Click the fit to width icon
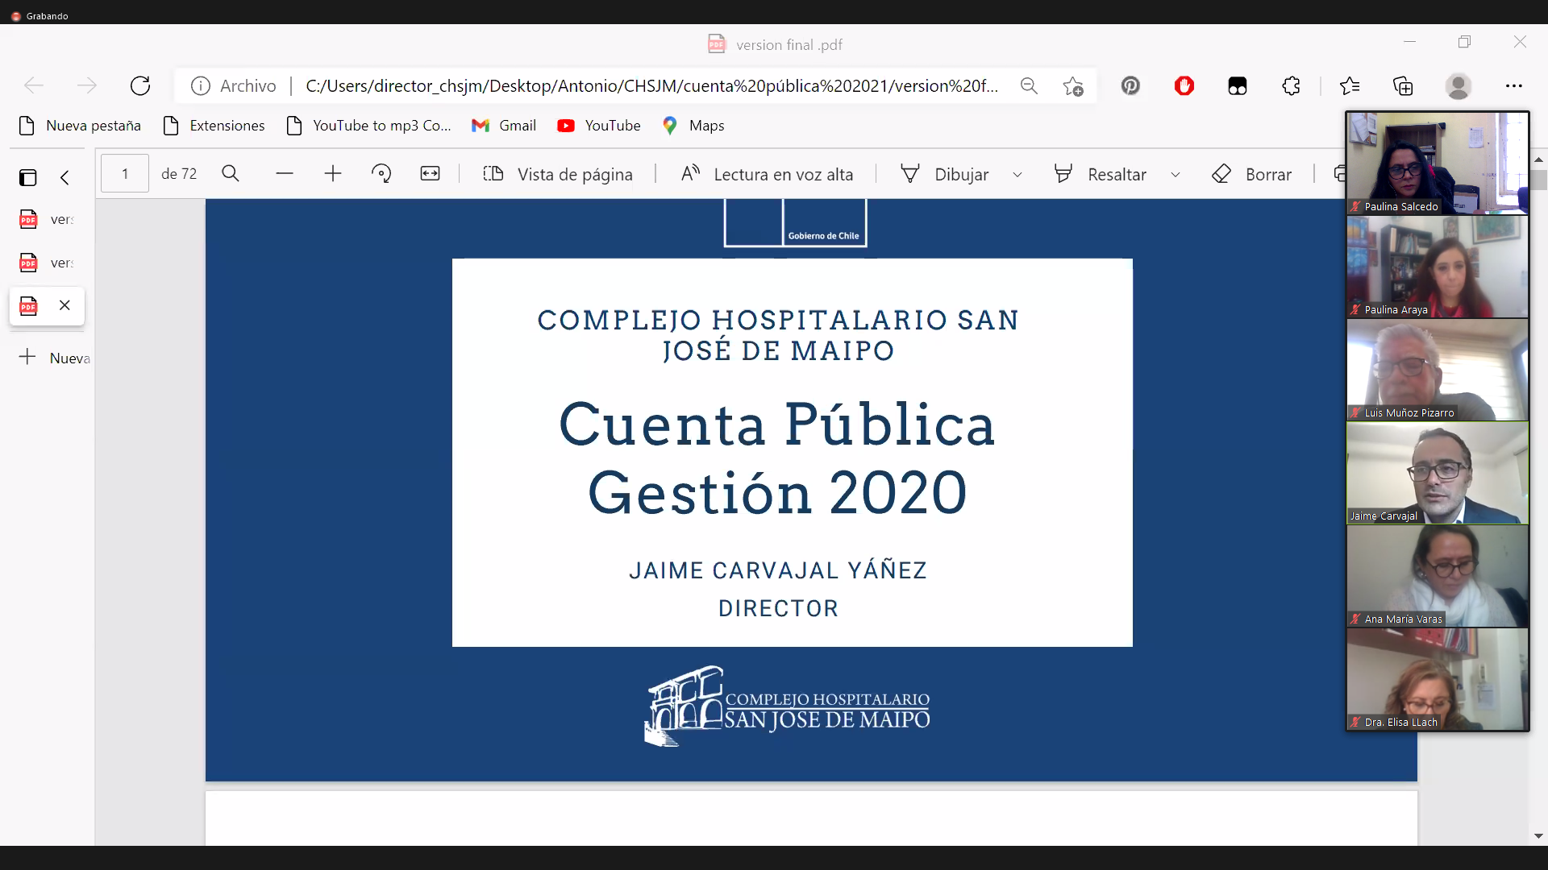This screenshot has width=1548, height=870. [x=431, y=174]
